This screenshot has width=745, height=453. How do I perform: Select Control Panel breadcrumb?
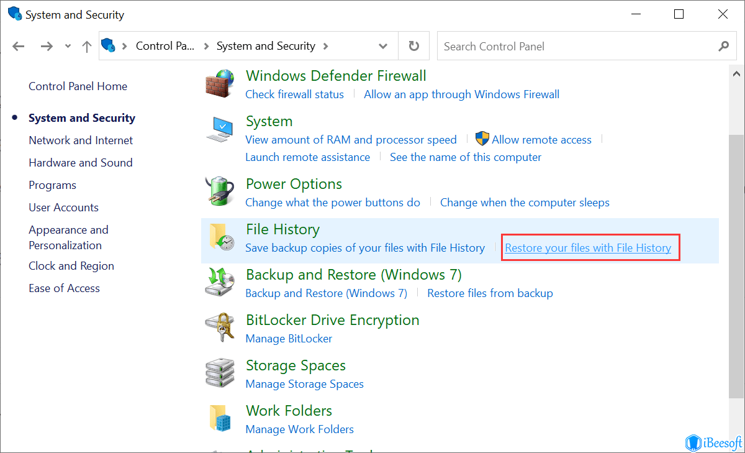click(x=165, y=46)
